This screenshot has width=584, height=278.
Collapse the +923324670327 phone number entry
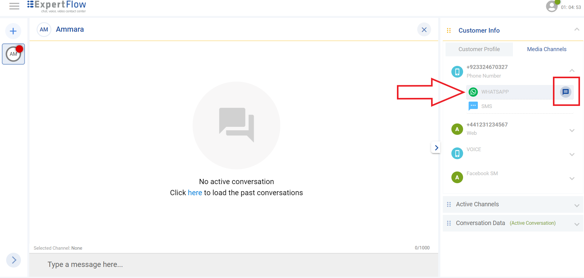click(x=572, y=71)
